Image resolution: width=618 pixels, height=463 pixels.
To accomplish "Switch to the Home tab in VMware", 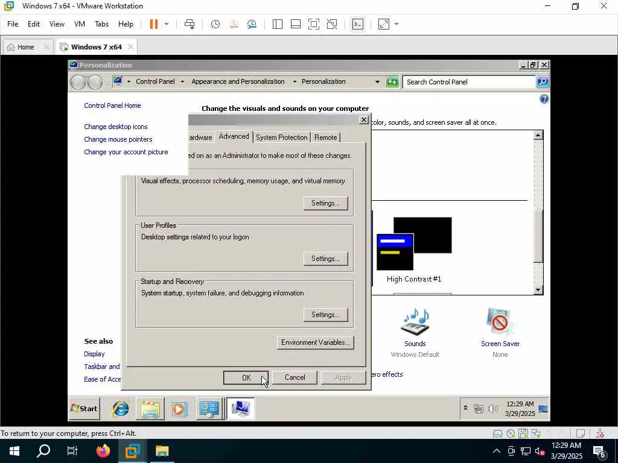I will coord(25,47).
